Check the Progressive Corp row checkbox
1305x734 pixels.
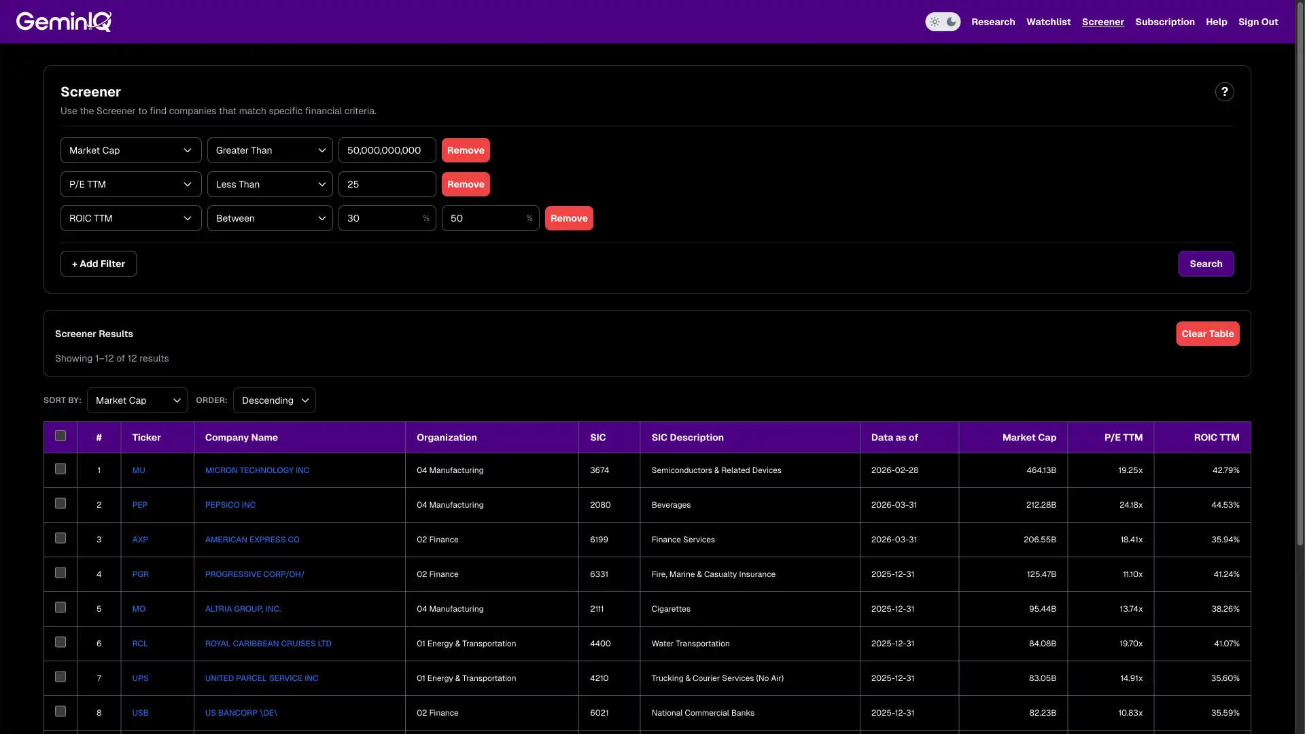60,573
